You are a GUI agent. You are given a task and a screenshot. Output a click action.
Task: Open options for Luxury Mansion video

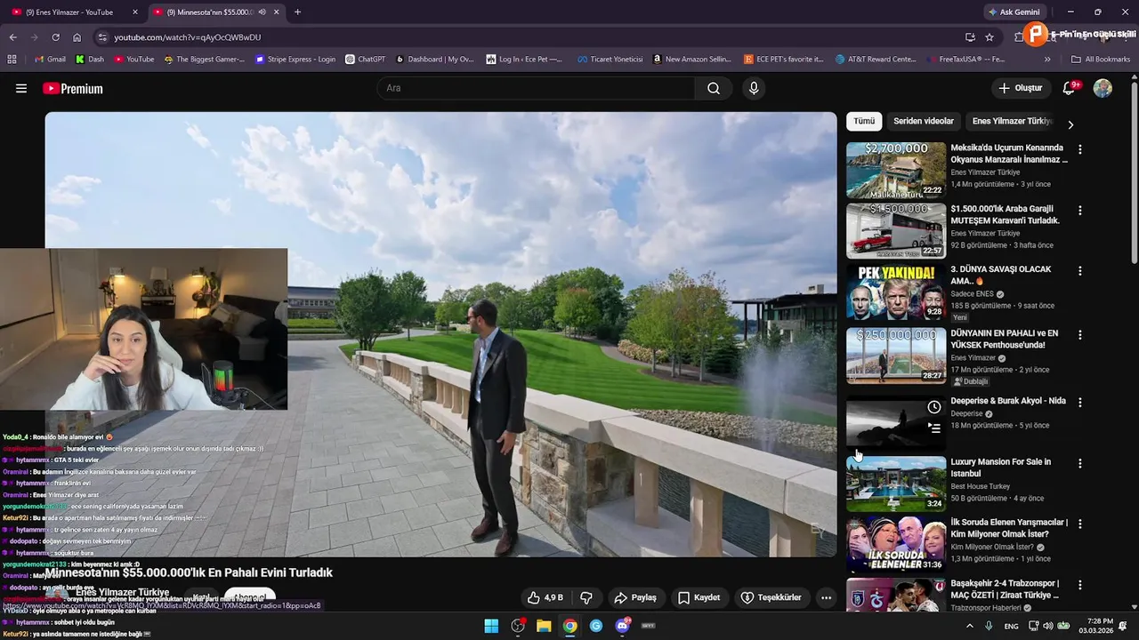click(1080, 463)
